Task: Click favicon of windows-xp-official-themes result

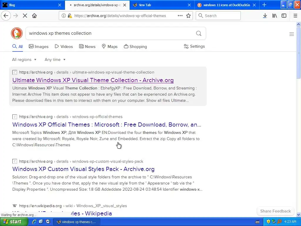Action: coord(15,117)
